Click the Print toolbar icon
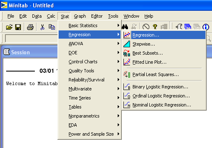The height and width of the screenshot is (148, 212). (x=30, y=27)
